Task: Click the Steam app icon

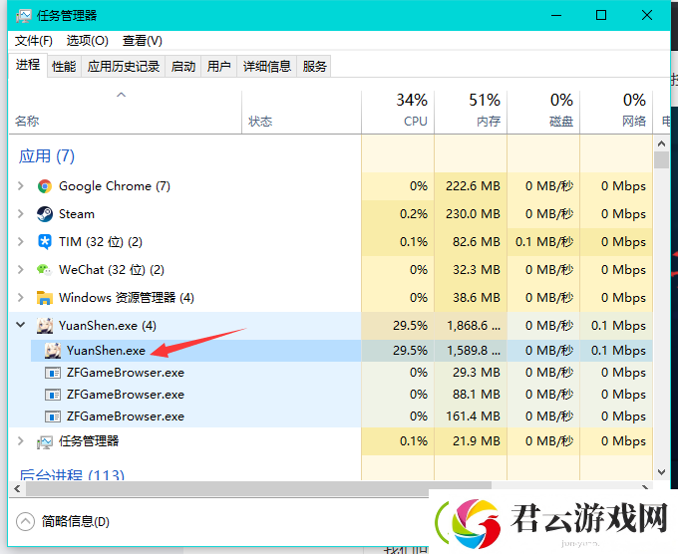Action: coord(45,214)
